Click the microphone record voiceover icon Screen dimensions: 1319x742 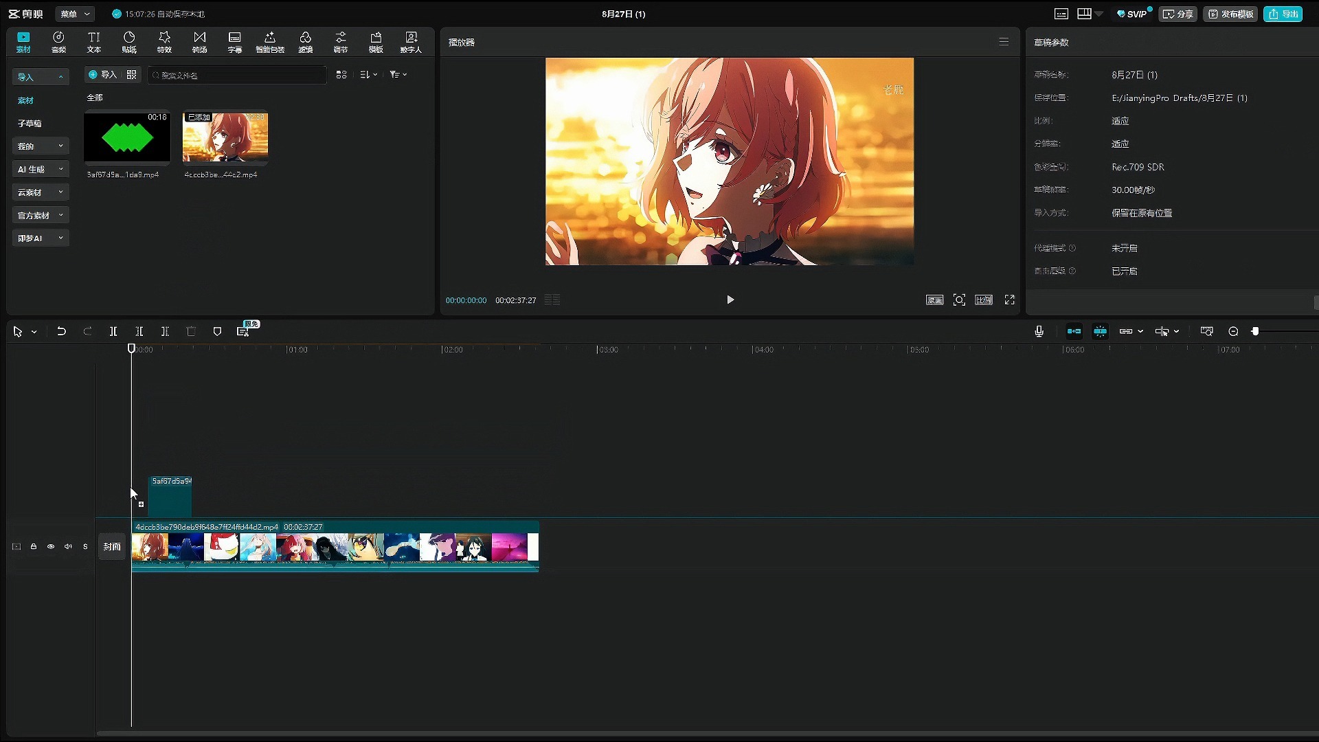pos(1039,331)
